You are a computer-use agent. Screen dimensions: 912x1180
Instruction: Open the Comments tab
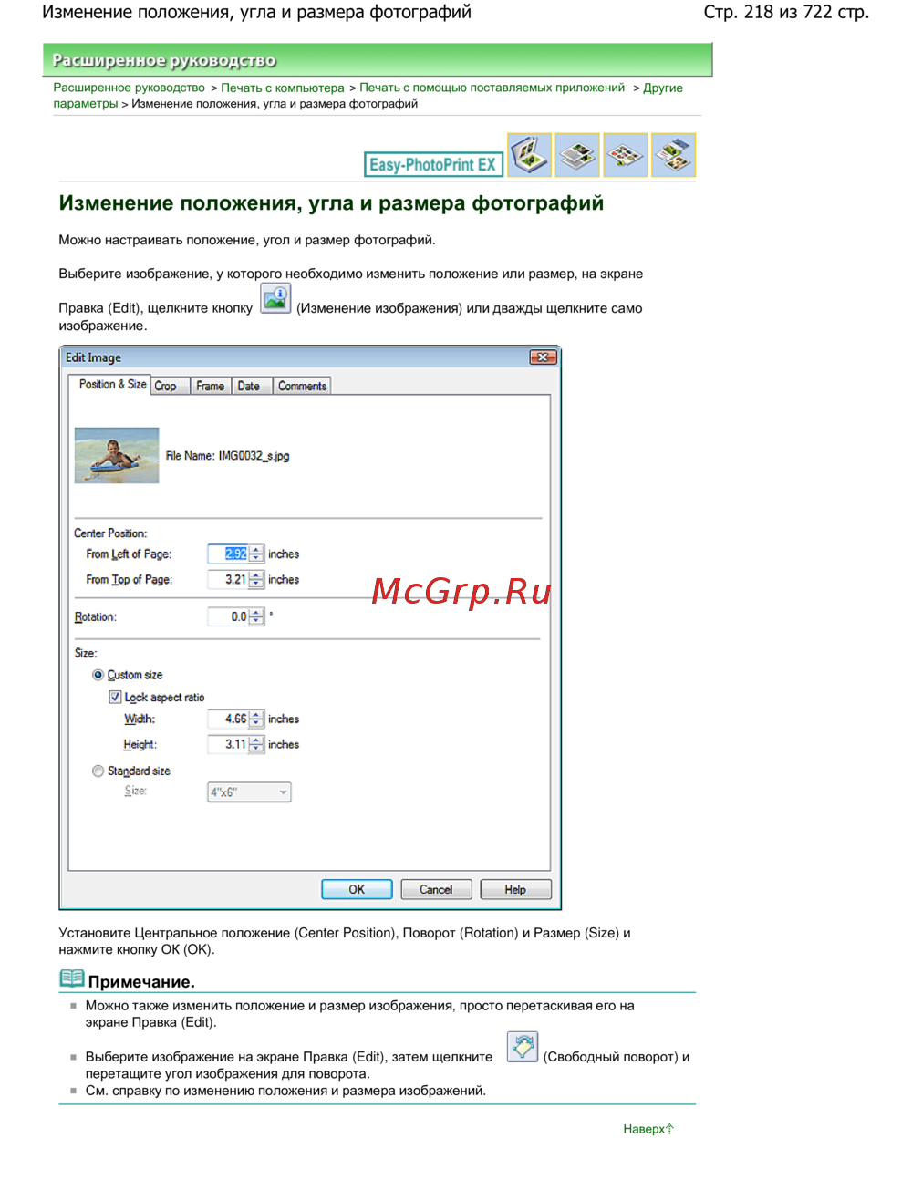(302, 387)
